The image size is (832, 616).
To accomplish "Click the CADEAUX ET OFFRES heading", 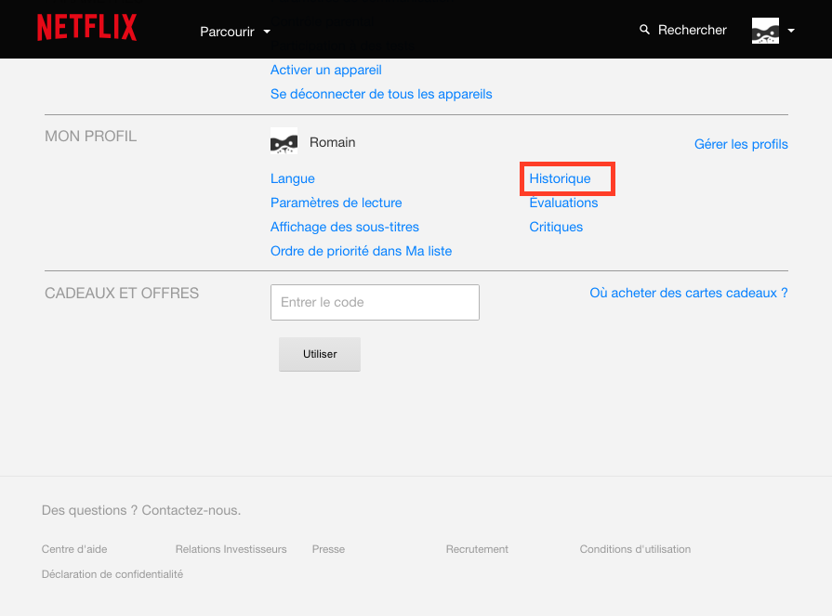I will 122,294.
